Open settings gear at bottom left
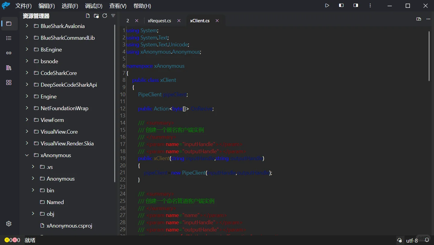 [9, 224]
